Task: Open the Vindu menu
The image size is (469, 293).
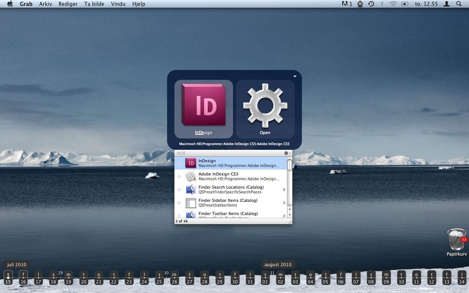Action: (118, 4)
